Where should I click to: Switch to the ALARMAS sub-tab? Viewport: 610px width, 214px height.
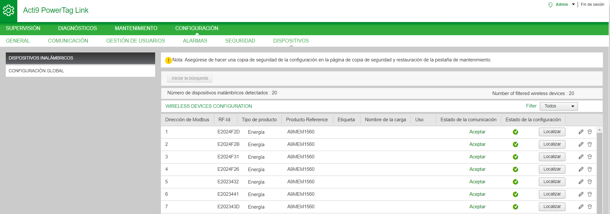pos(195,41)
